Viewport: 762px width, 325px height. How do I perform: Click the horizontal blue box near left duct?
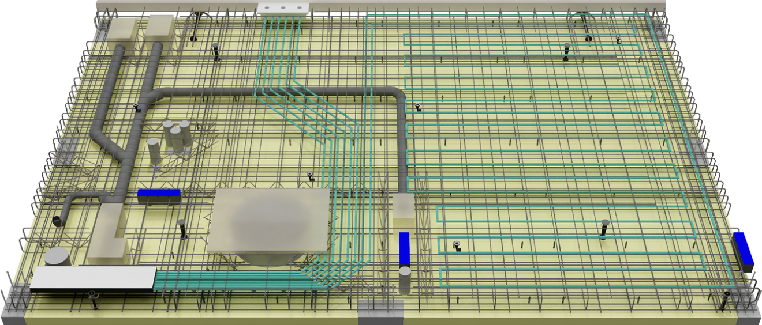pos(159,195)
